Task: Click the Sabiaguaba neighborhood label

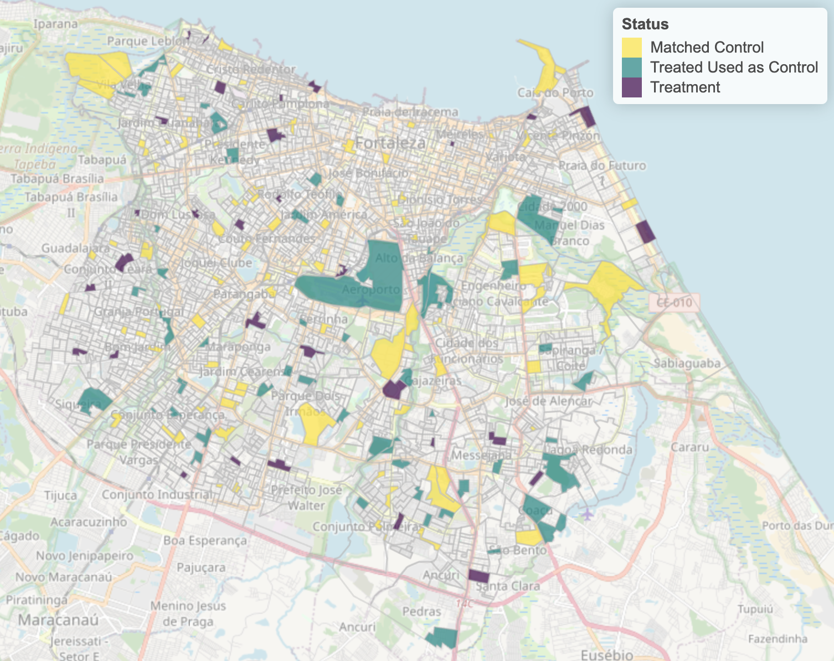Action: pyautogui.click(x=687, y=364)
